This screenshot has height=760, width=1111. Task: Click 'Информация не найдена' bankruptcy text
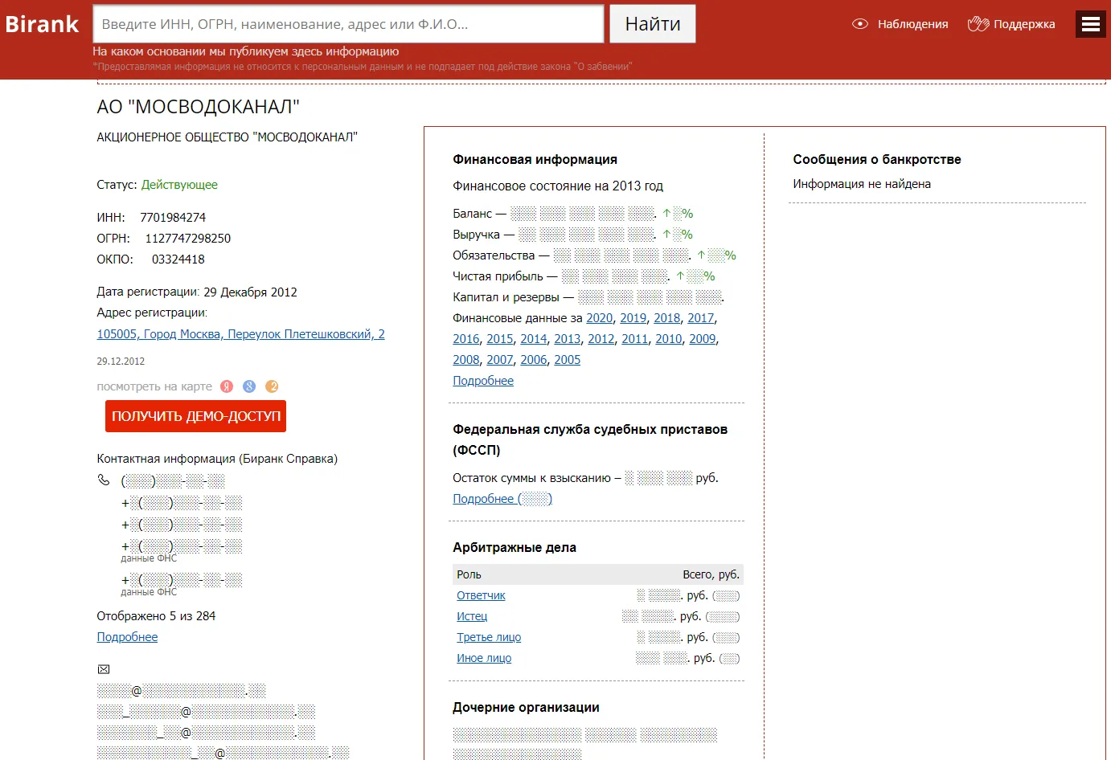point(862,184)
